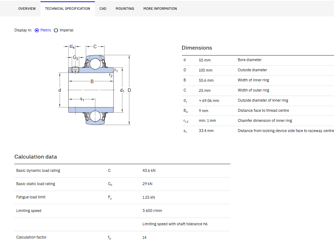Click the 'Calculation factor' label
Screen dimensions: 334x242
click(x=31, y=237)
